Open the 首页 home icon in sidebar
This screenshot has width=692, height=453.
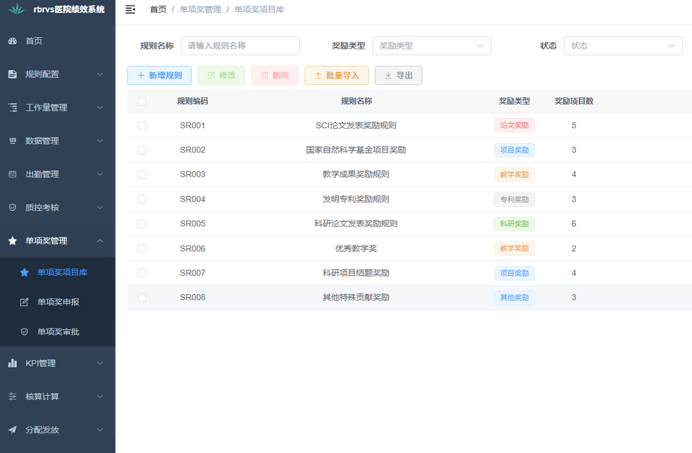[x=12, y=40]
